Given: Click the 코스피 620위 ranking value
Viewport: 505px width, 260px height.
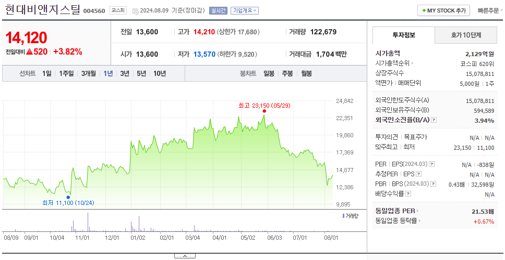Looking at the screenshot, I should pos(477,63).
